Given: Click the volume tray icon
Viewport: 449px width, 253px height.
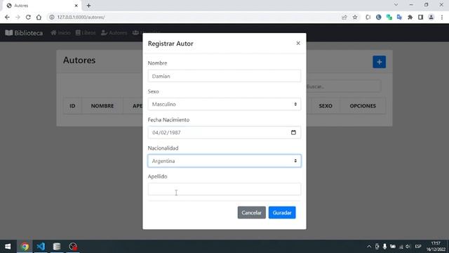Looking at the screenshot, I should [408, 247].
